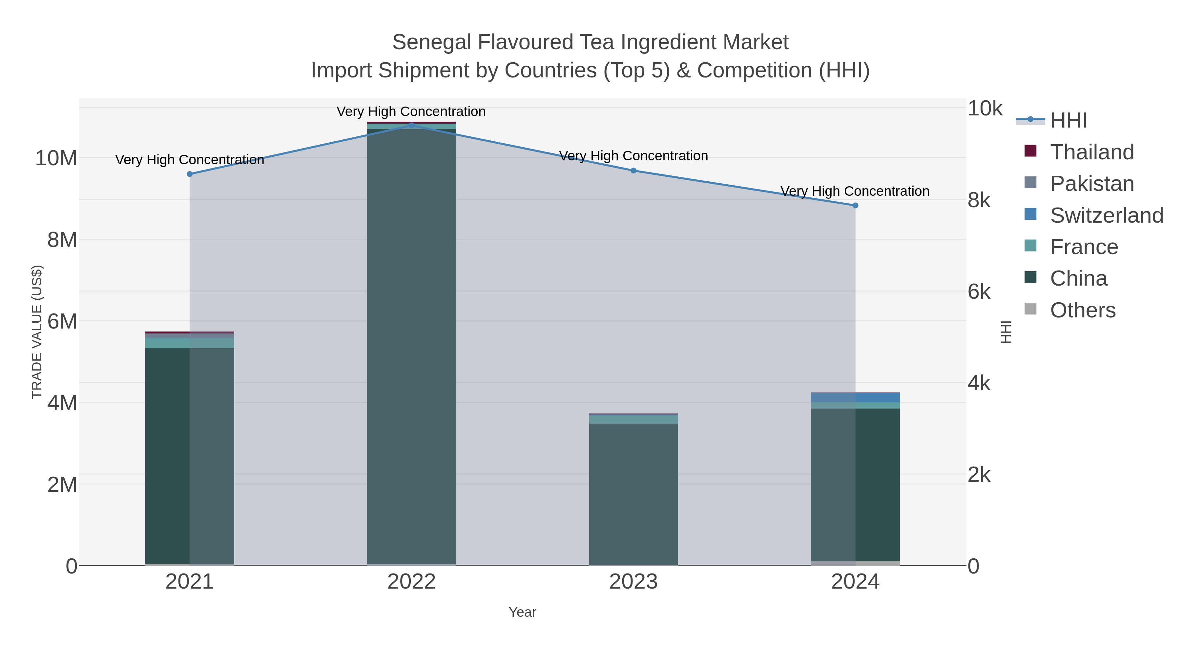The height and width of the screenshot is (664, 1181).
Task: Click the vertical HHI right axis title
Action: coord(1006,332)
